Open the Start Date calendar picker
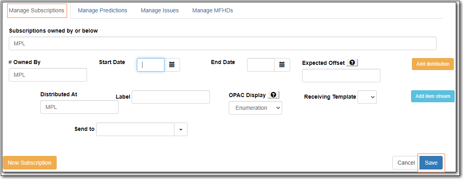This screenshot has height=179, width=463. pyautogui.click(x=172, y=65)
